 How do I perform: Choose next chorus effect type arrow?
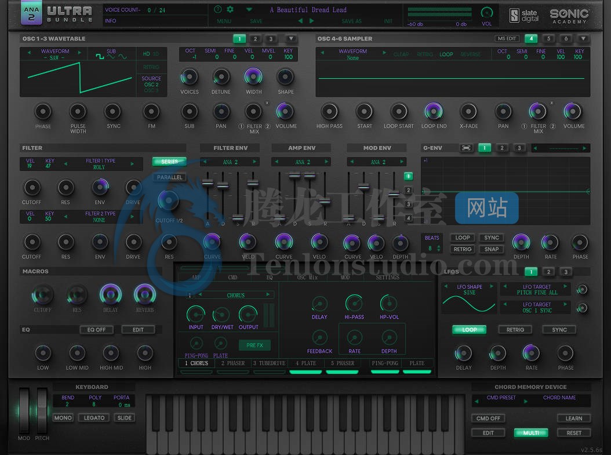pos(268,294)
